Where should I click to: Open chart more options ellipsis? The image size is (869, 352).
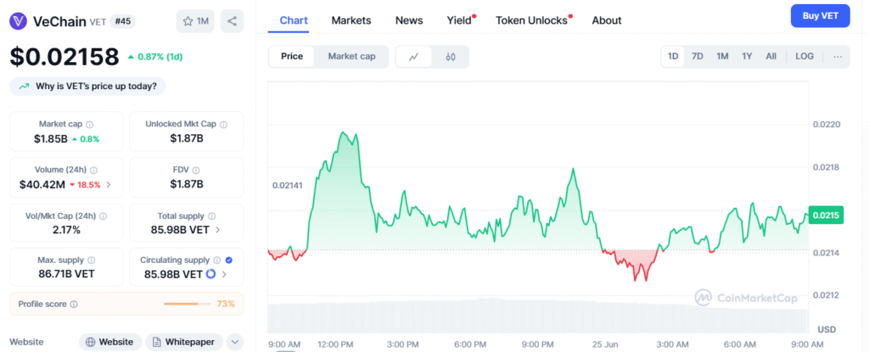pos(838,57)
